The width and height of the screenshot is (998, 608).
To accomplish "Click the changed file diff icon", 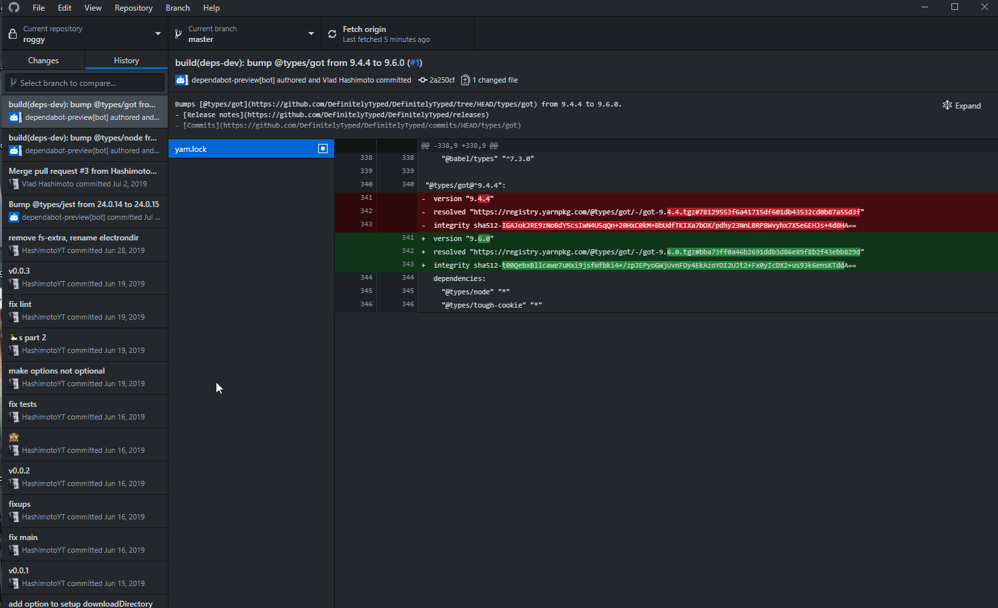I will [465, 80].
